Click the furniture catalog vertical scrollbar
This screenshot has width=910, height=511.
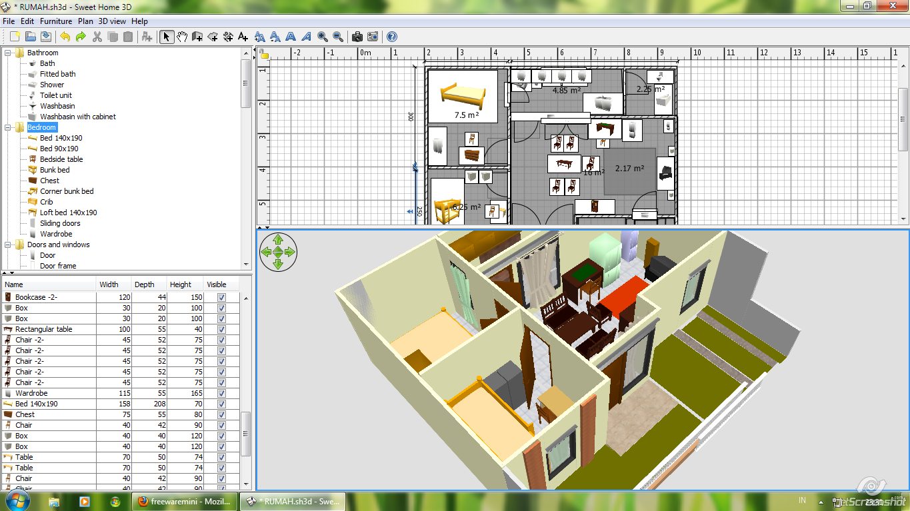(x=245, y=159)
